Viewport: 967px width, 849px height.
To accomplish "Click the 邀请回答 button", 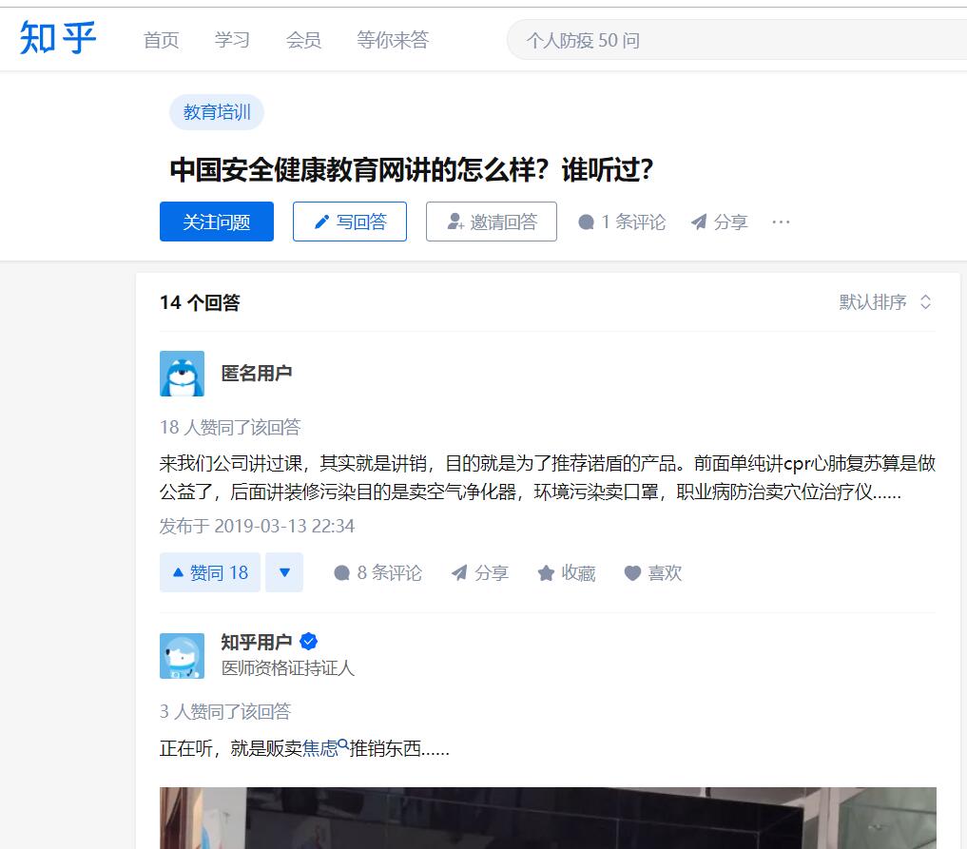I will [492, 222].
